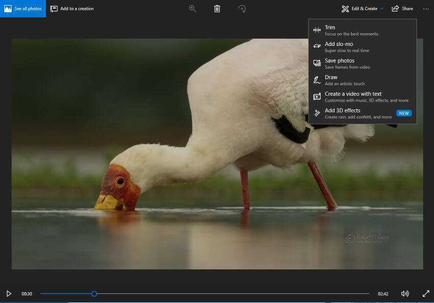Choose Add 3D effects
Viewport: 434px width, 303px height.
(363, 113)
